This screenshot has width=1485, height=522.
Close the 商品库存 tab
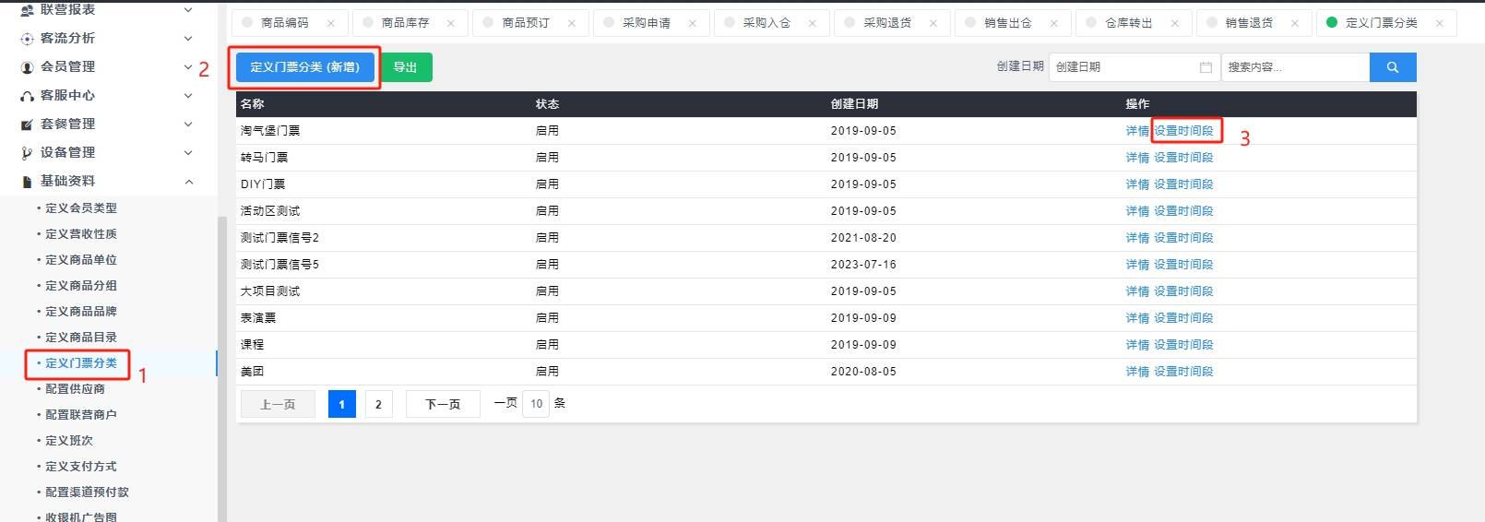coord(451,23)
